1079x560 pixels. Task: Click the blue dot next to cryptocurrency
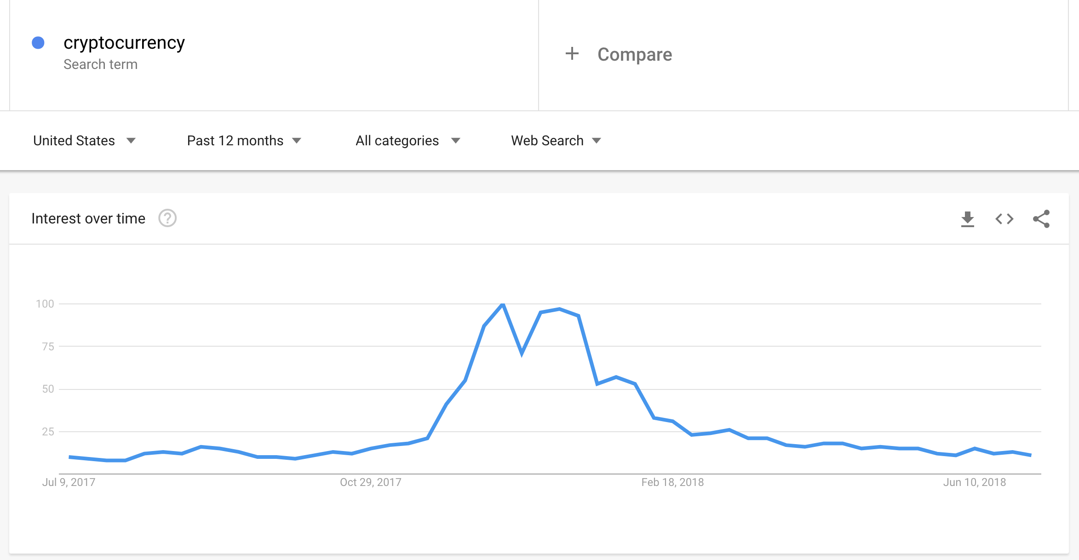tap(38, 43)
